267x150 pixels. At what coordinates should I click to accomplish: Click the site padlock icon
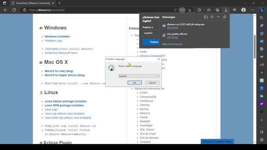pyautogui.click(x=25, y=10)
